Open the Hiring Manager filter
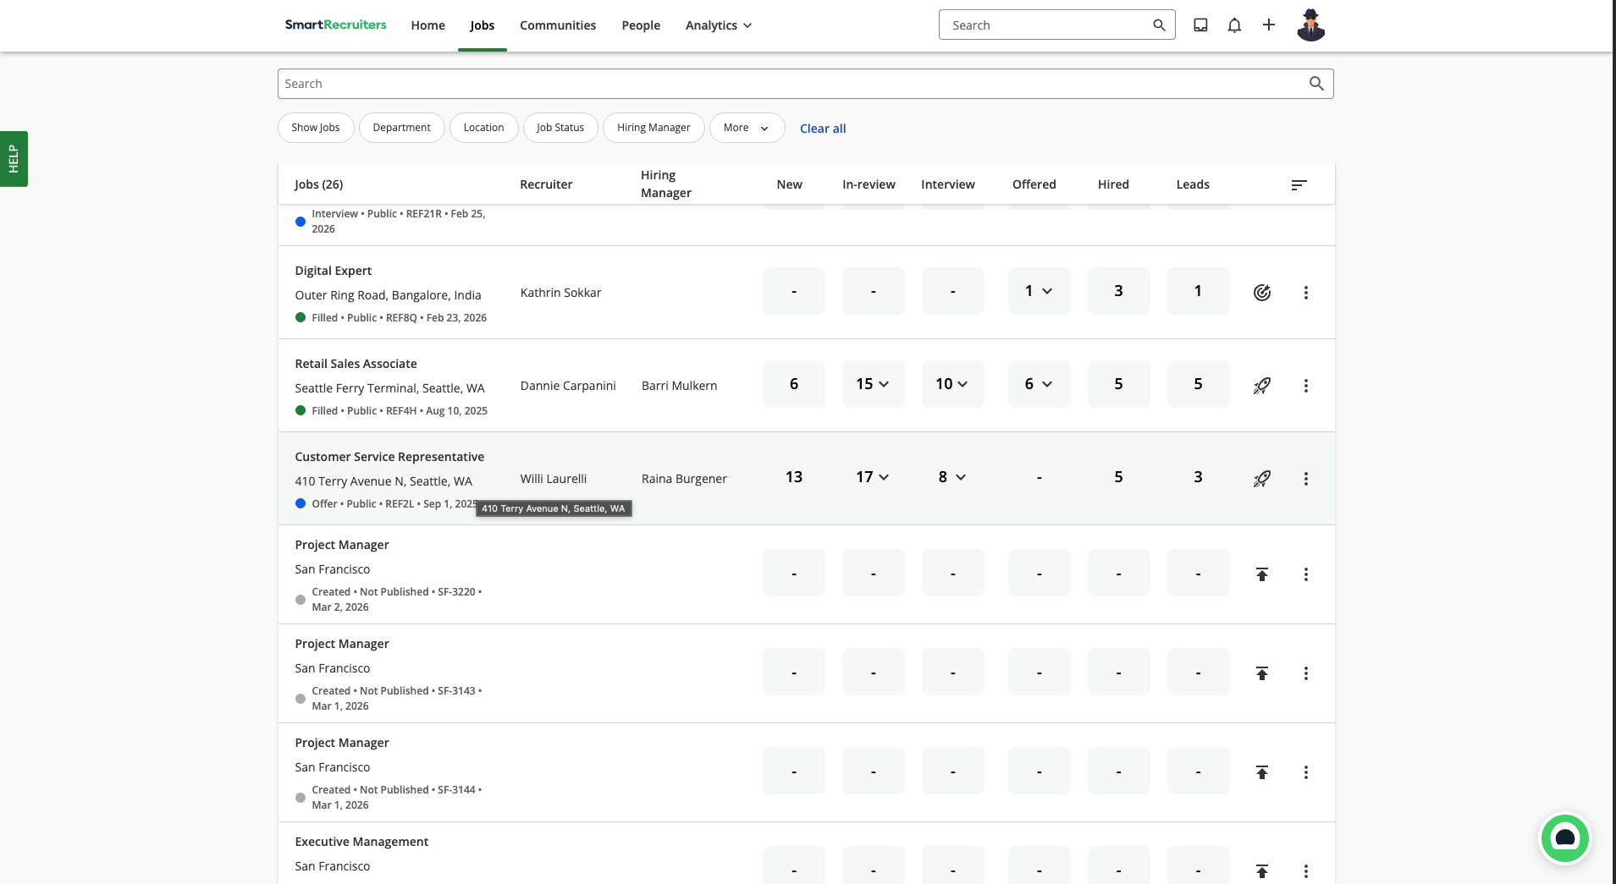Image resolution: width=1616 pixels, height=884 pixels. (654, 128)
